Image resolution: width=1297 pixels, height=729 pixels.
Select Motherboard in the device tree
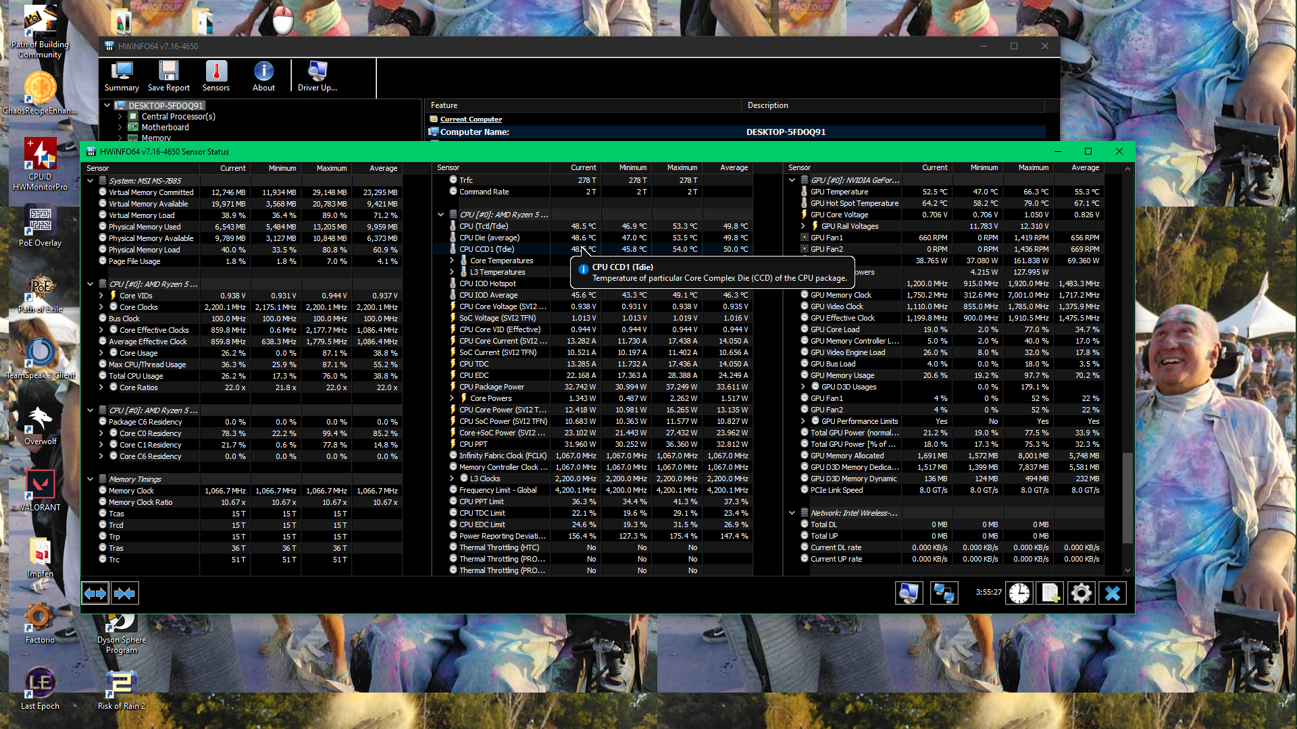(x=165, y=128)
